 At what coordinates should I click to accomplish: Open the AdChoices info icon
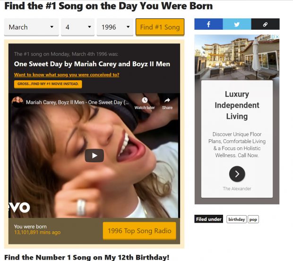(273, 37)
